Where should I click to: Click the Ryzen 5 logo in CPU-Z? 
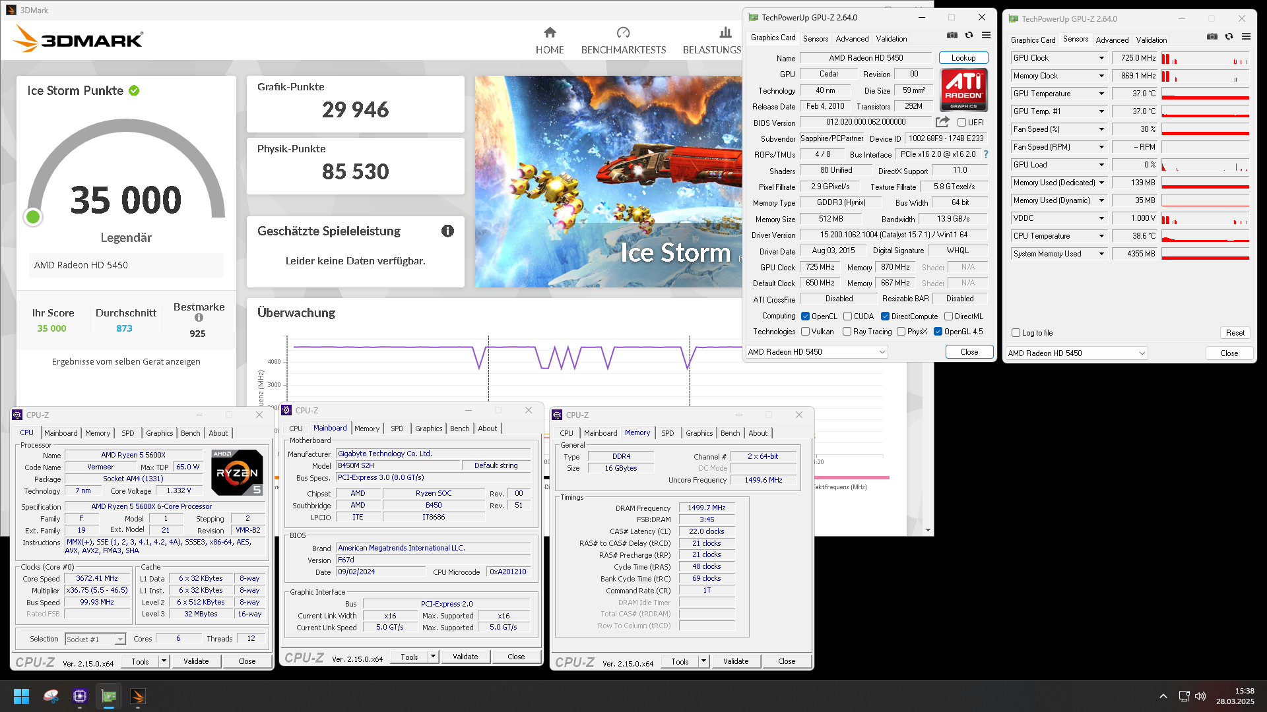point(237,472)
